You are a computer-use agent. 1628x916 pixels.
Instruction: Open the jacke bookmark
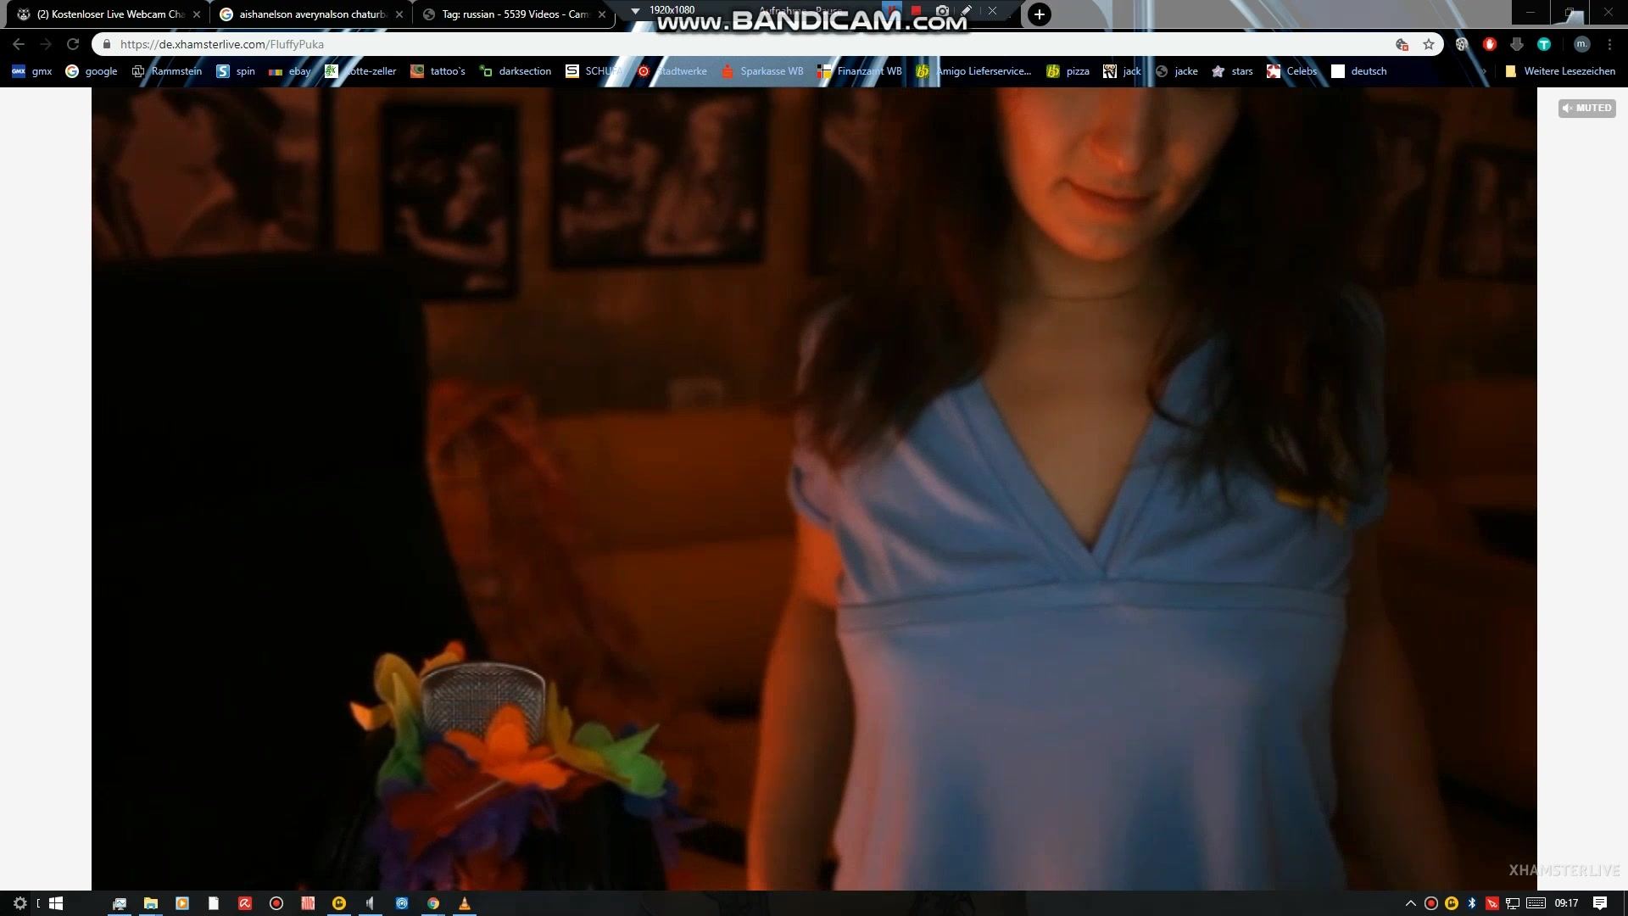pyautogui.click(x=1177, y=71)
